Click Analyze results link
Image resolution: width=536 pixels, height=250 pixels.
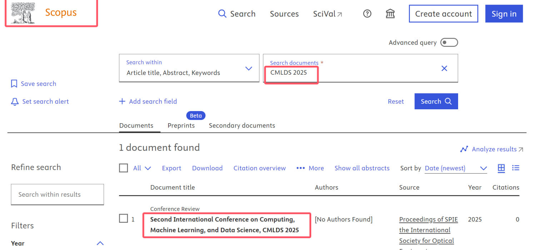point(492,149)
